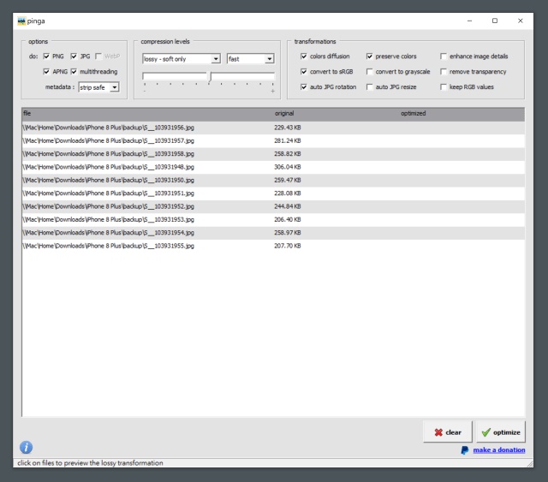
Task: Check enhance image details
Action: tap(444, 57)
